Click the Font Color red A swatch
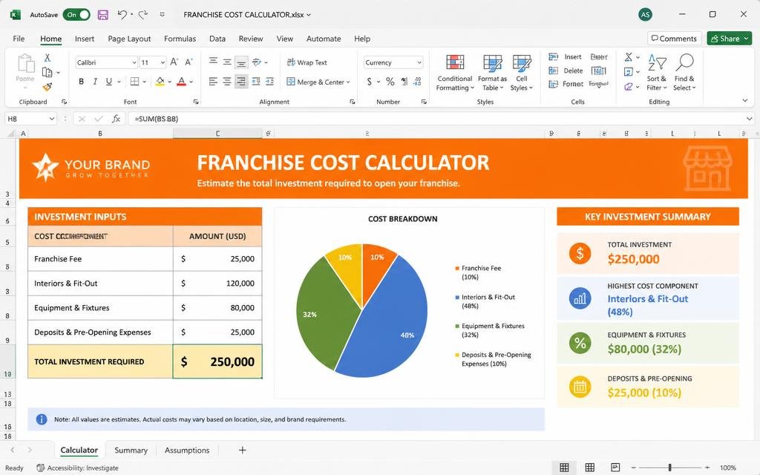 click(181, 82)
